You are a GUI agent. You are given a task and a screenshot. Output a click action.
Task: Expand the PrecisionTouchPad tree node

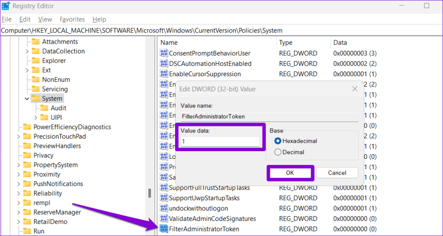[x=18, y=136]
